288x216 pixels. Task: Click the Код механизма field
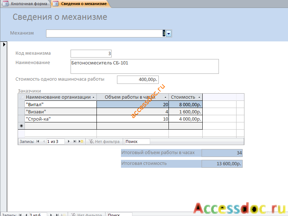tap(91, 53)
